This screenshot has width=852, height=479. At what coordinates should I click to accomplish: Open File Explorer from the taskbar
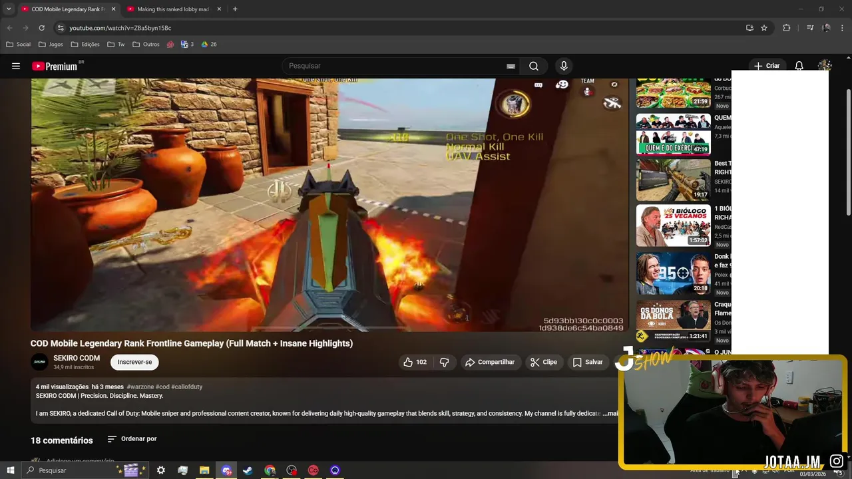(x=204, y=470)
